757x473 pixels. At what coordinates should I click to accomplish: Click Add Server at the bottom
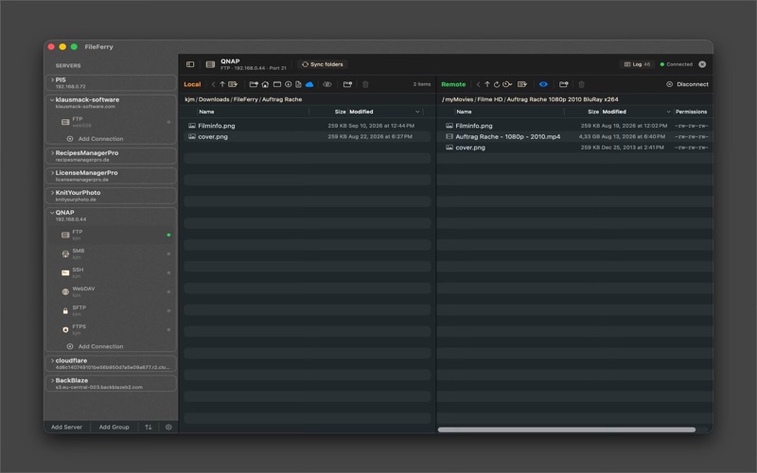66,428
